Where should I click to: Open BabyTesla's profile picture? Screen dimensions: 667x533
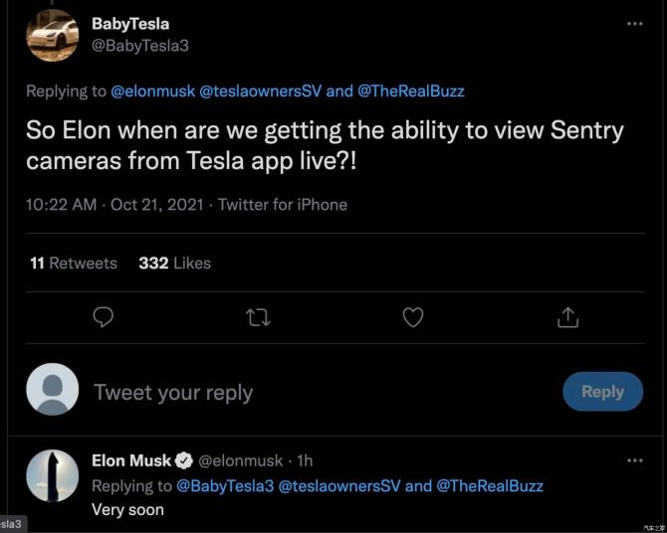pyautogui.click(x=53, y=36)
